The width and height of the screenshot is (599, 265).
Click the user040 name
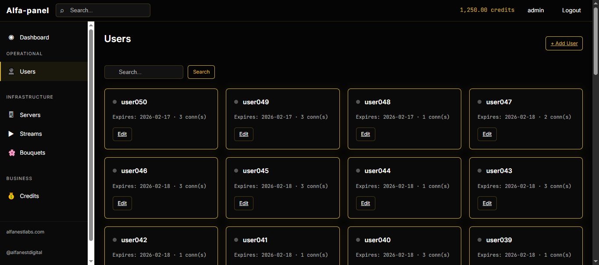tap(378, 240)
